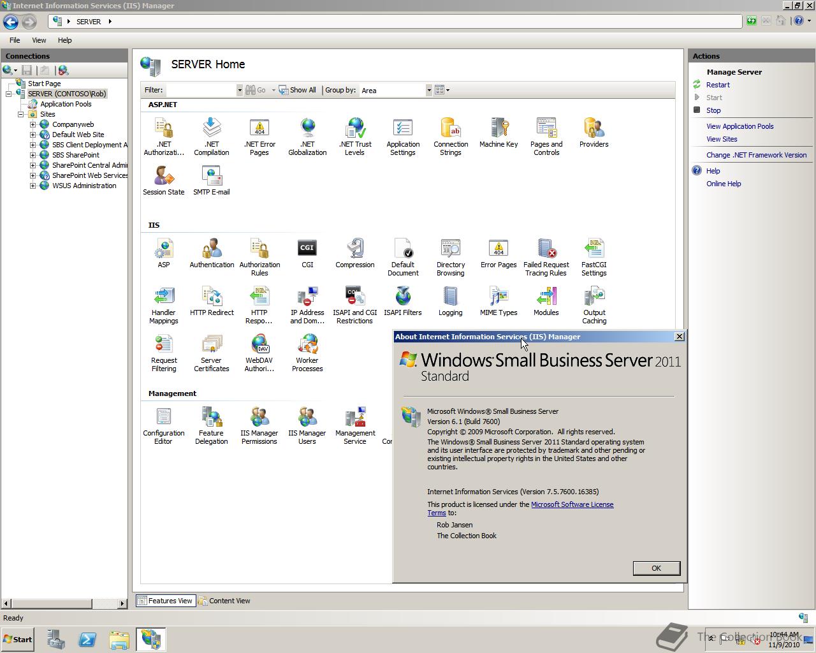
Task: Open Session State feature
Action: (164, 180)
